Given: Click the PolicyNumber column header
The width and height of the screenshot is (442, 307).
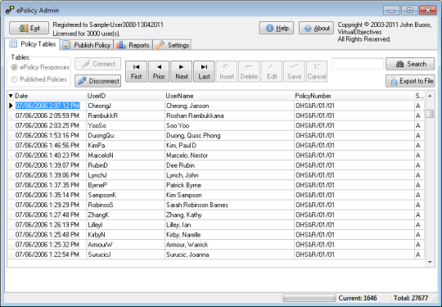Looking at the screenshot, I should [354, 96].
